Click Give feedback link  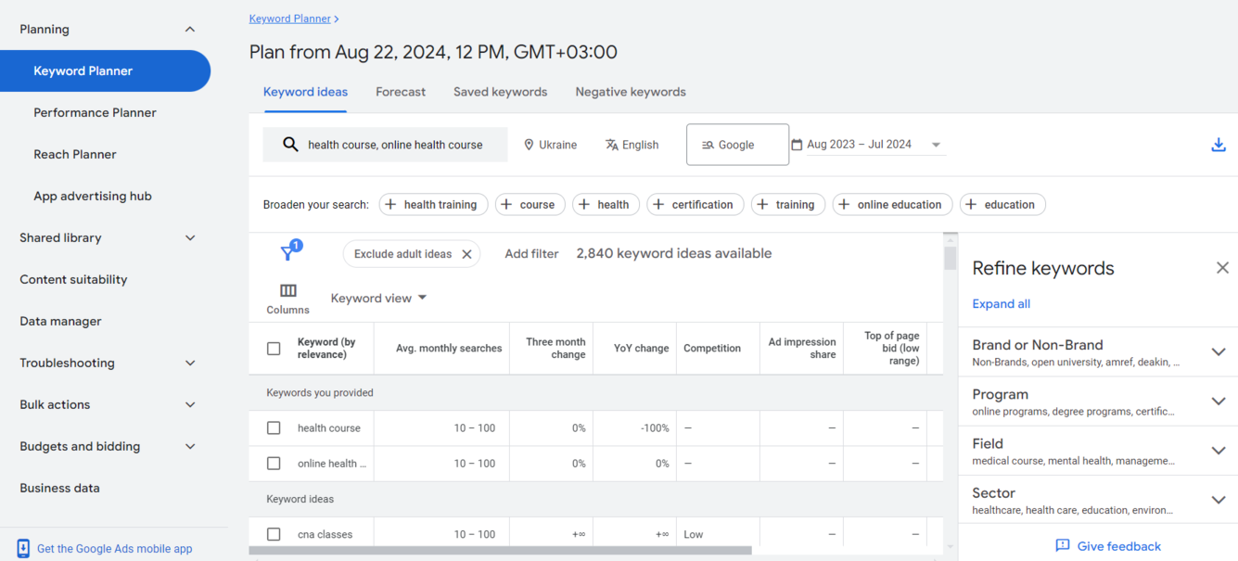pos(1118,546)
